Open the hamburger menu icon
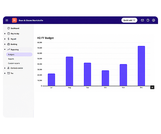This screenshot has width=161, height=134. tap(7, 20)
